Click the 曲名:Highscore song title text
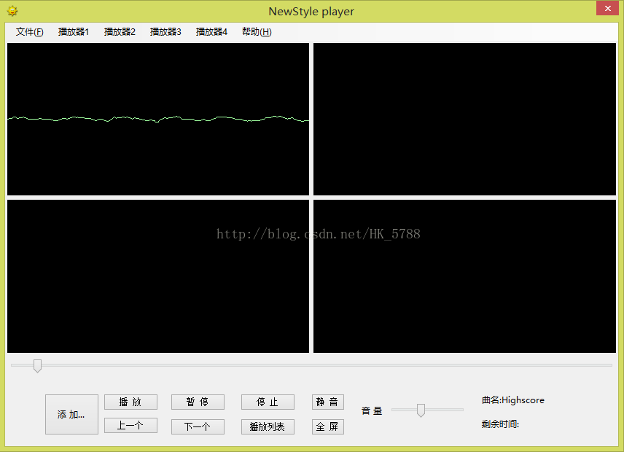Viewport: 624px width, 452px height. tap(513, 400)
